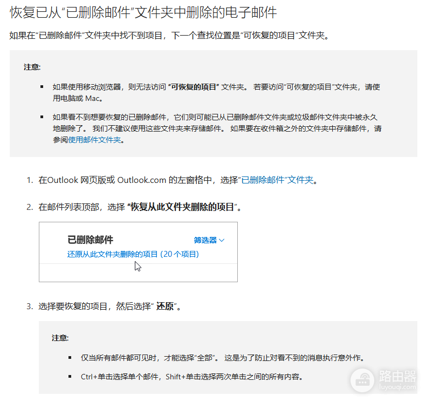Click the first 注意: label at top note
Image resolution: width=426 pixels, height=402 pixels.
(x=32, y=67)
